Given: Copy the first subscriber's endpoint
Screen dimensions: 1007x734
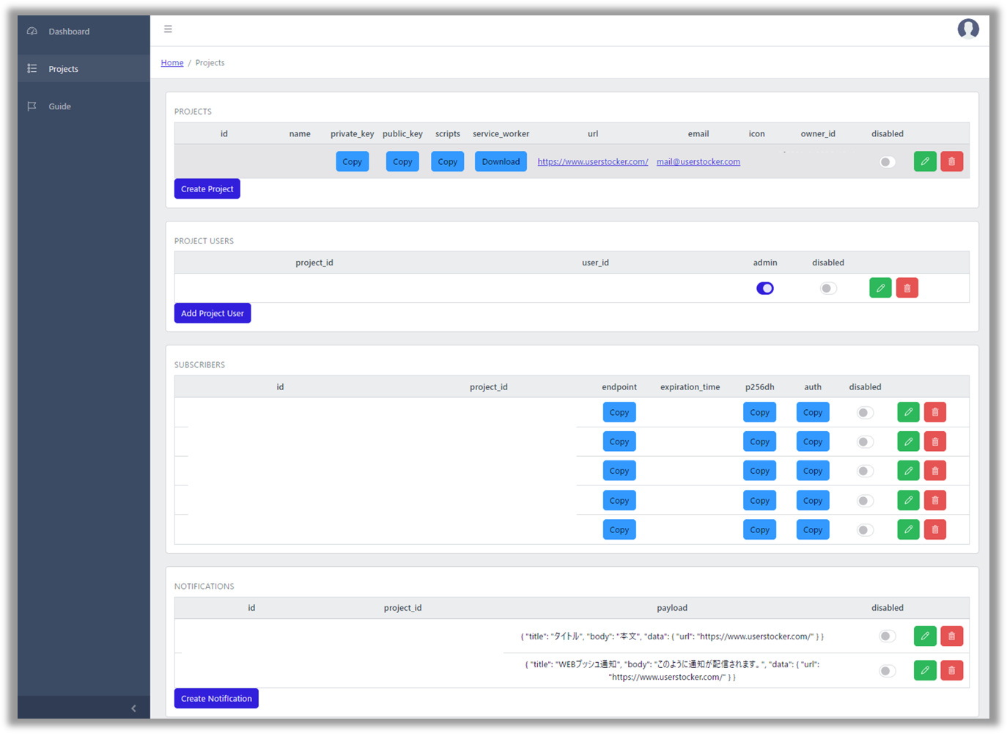Looking at the screenshot, I should 619,412.
